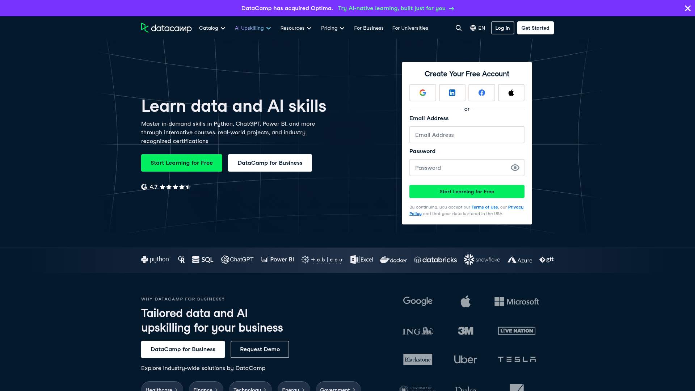Select the Docker logo
Screen dimensions: 695x391
coord(393,260)
